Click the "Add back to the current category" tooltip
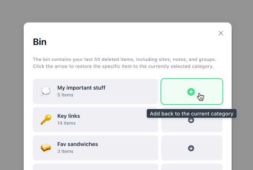The image size is (253, 170). point(191,114)
